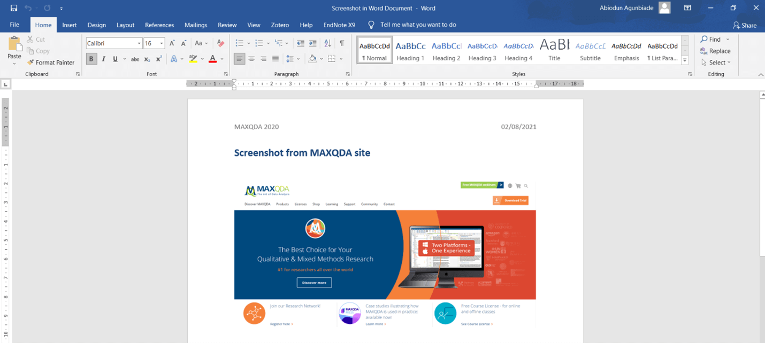Click the Paste clipboard icon
This screenshot has width=765, height=343.
(x=14, y=44)
